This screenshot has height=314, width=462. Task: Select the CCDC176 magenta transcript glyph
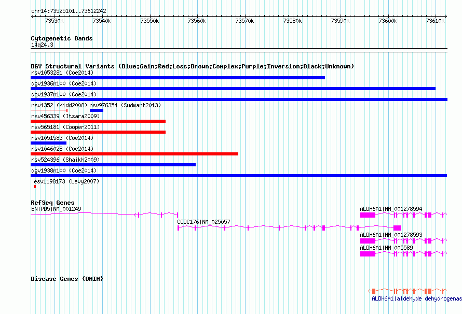pyautogui.click(x=289, y=227)
